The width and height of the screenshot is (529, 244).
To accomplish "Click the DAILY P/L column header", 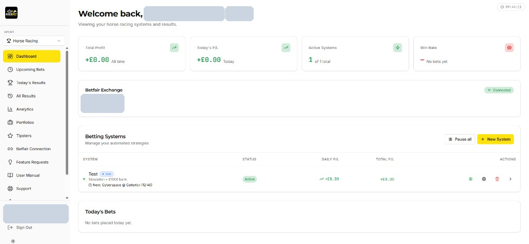I will tap(330, 159).
